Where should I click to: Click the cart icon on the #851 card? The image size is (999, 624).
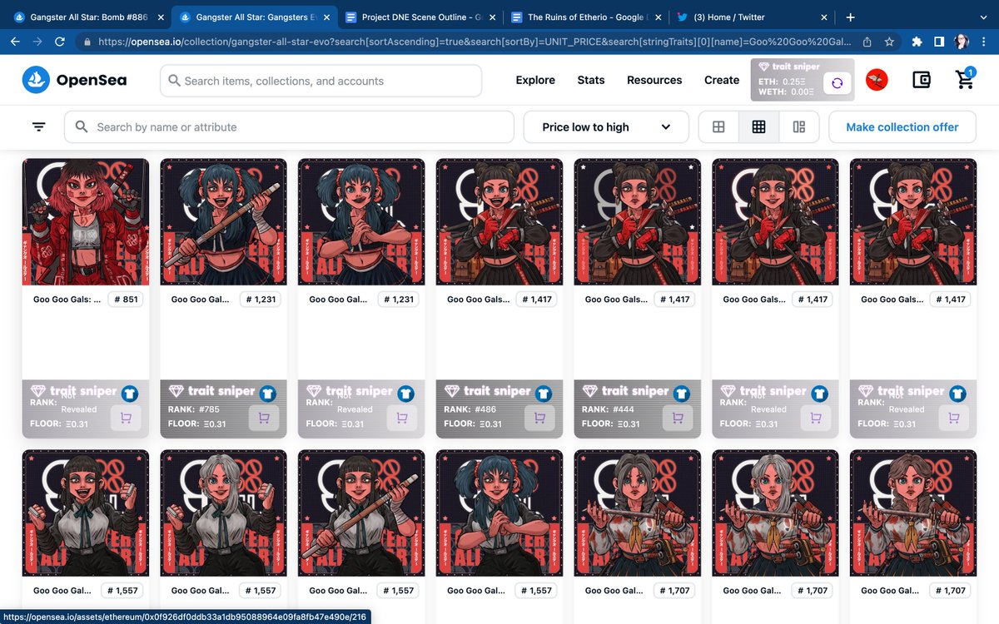point(126,418)
